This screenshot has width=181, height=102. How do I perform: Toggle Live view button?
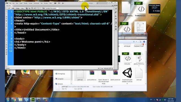[22, 8]
